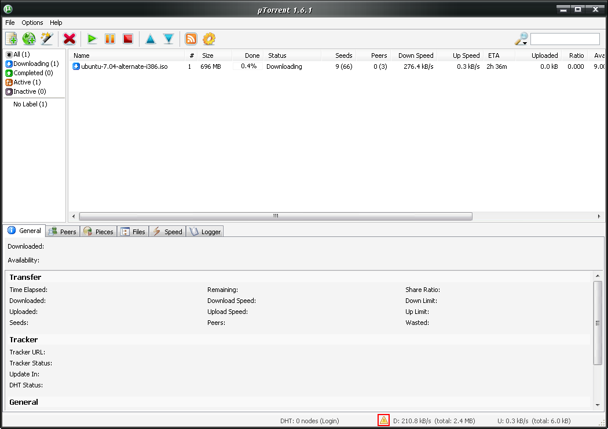Click the µTorrent logo in title bar
The width and height of the screenshot is (608, 429).
8,9
